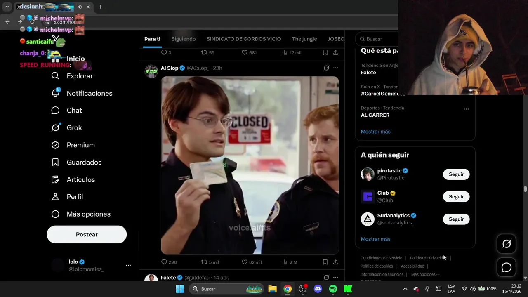Open floating chat messages button

(x=506, y=267)
